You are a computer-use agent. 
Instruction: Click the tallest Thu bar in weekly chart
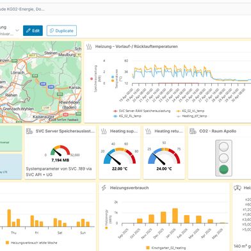(9, 218)
